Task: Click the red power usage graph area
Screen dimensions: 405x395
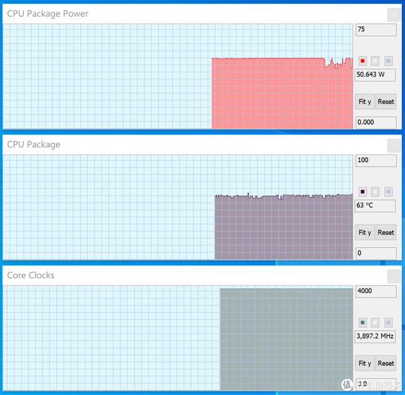Action: click(x=282, y=93)
